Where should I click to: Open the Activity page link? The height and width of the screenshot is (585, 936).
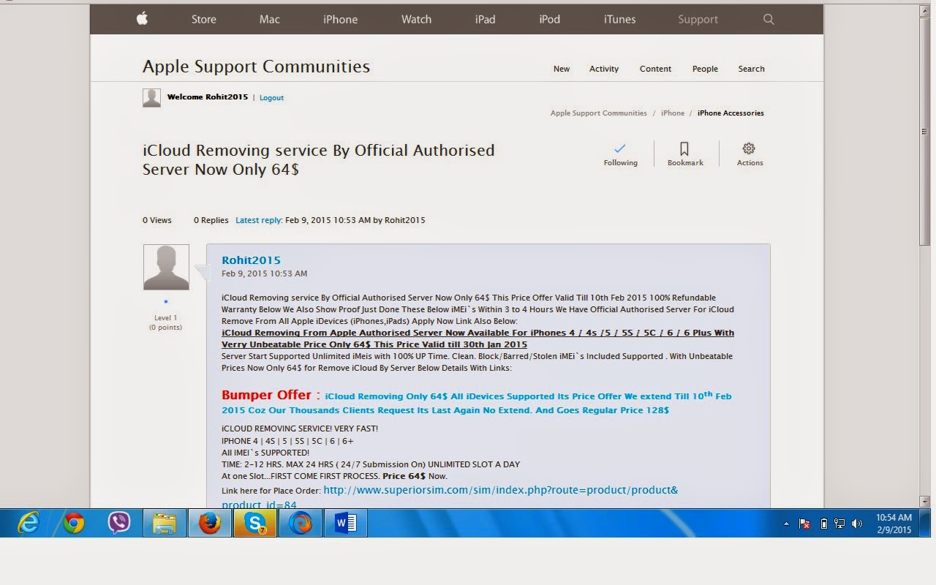point(604,69)
